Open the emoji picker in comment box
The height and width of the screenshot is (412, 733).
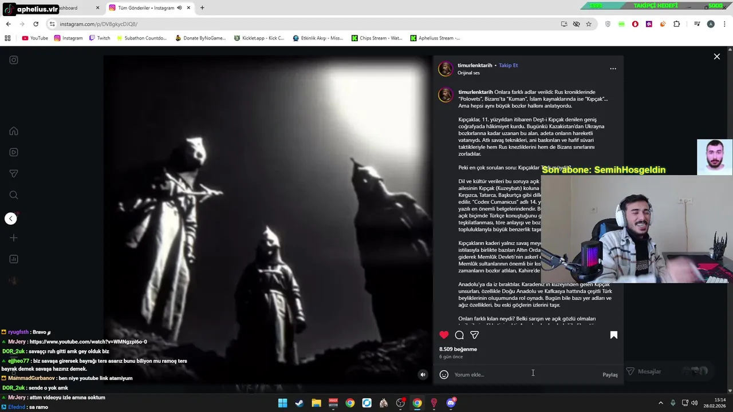pyautogui.click(x=444, y=374)
